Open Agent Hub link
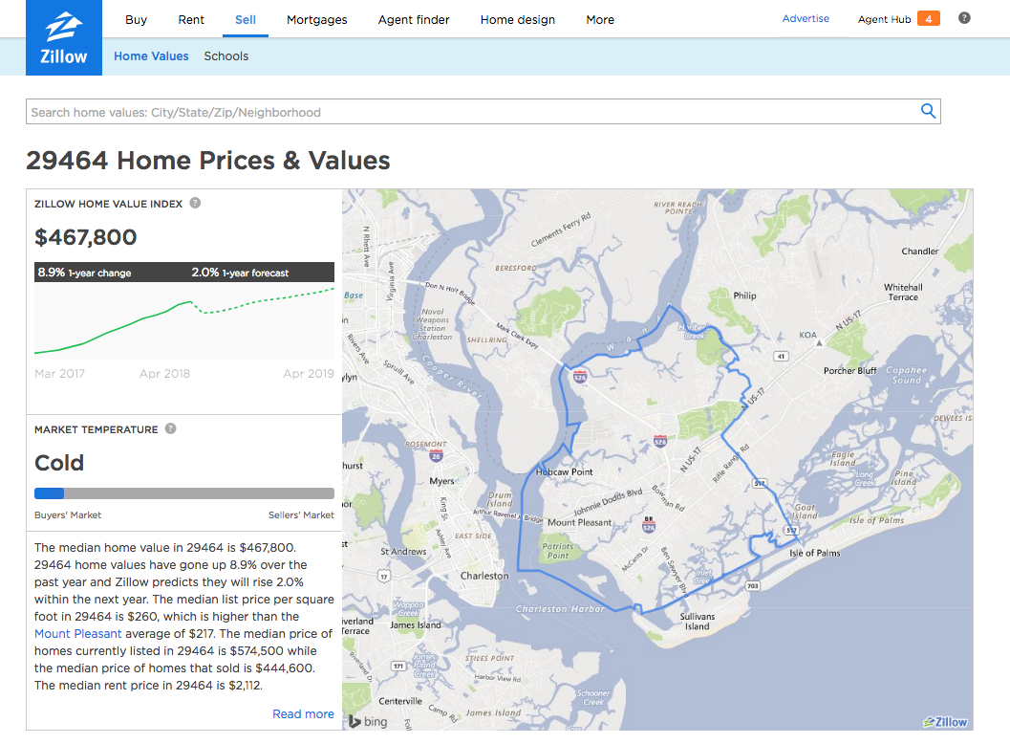The width and height of the screenshot is (1010, 744). [x=885, y=19]
